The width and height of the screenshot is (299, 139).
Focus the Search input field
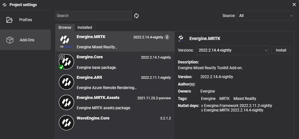(93, 16)
